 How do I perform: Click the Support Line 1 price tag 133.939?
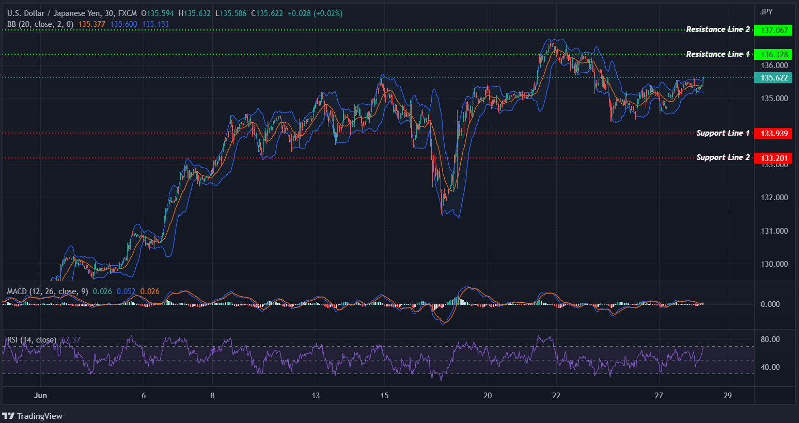[x=775, y=133]
